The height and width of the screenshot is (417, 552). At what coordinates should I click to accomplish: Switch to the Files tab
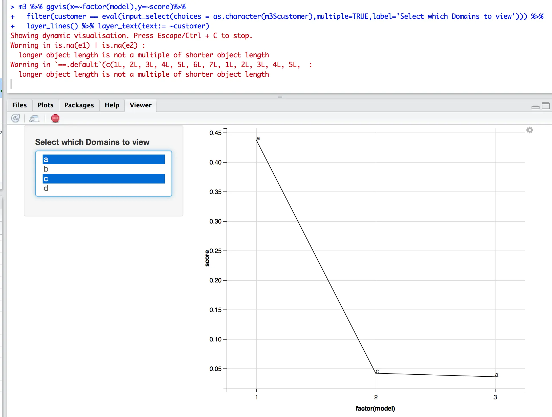pos(19,105)
